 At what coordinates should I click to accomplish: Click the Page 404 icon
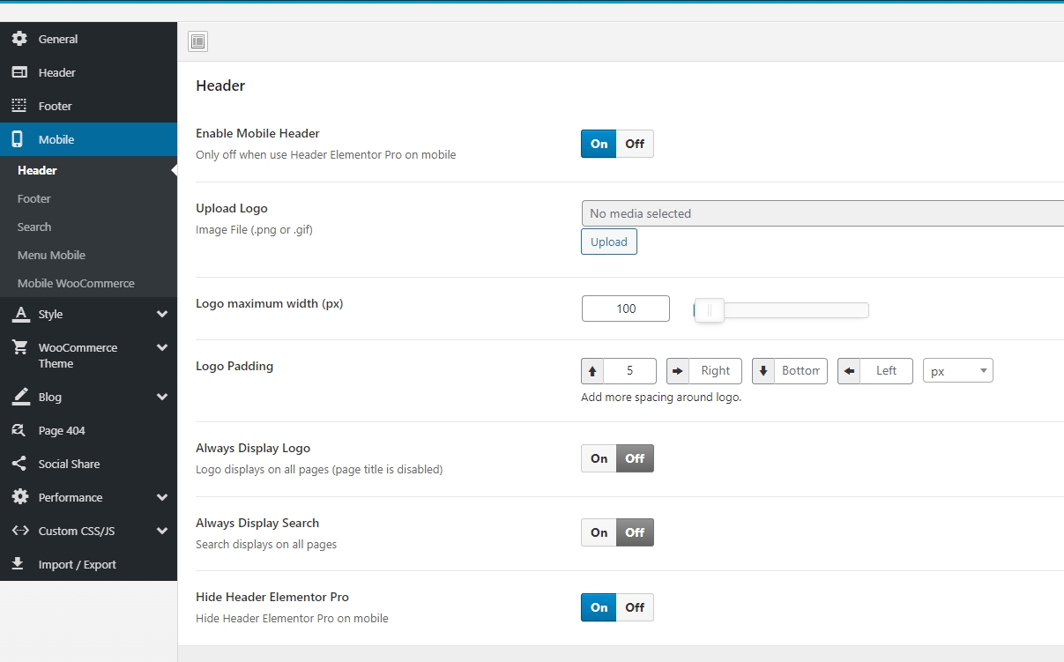pyautogui.click(x=19, y=430)
